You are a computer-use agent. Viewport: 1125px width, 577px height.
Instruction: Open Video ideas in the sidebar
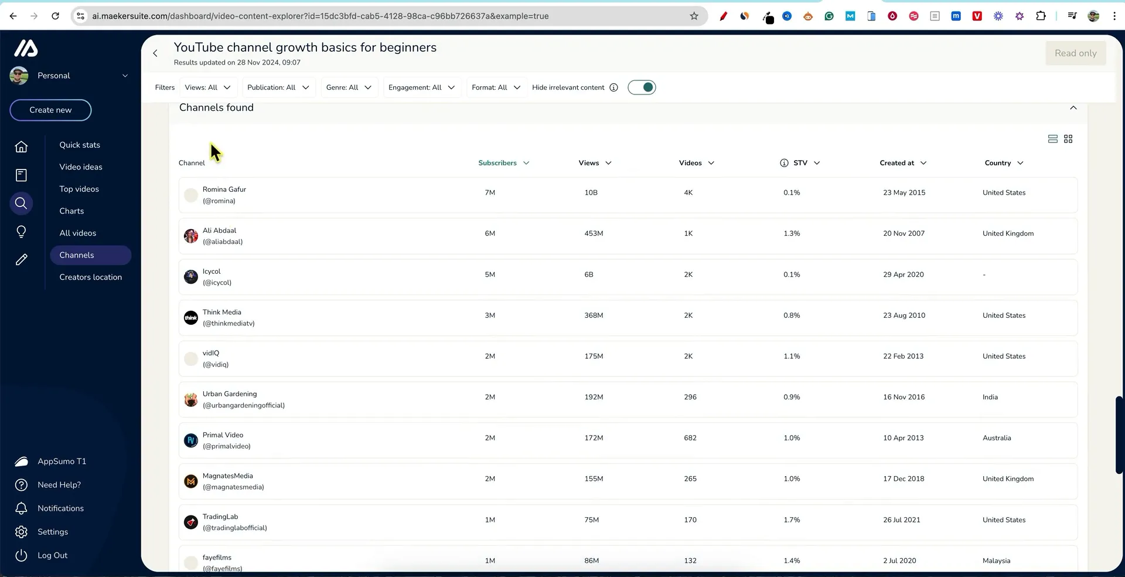[81, 167]
